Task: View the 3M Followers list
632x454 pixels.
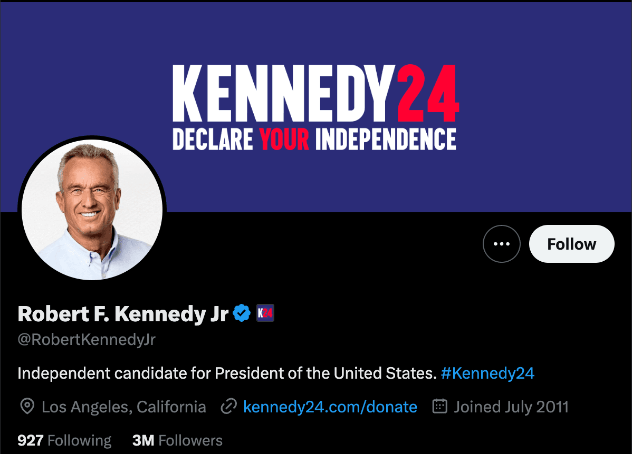Action: (x=177, y=440)
